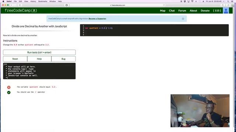236x132 pixels.
Task: Open the Edit menu
Action: (20, 1)
